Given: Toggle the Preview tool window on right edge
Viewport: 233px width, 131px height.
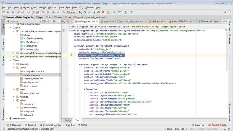Looking at the screenshot, I should click(230, 39).
